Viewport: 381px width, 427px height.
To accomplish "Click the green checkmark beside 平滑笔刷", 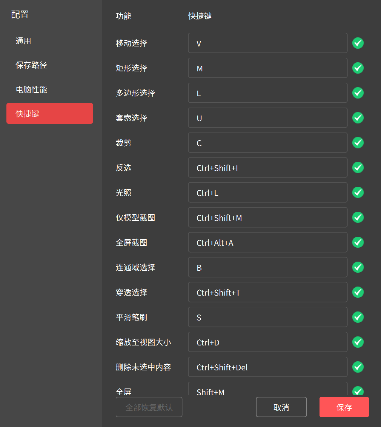I will (x=358, y=317).
